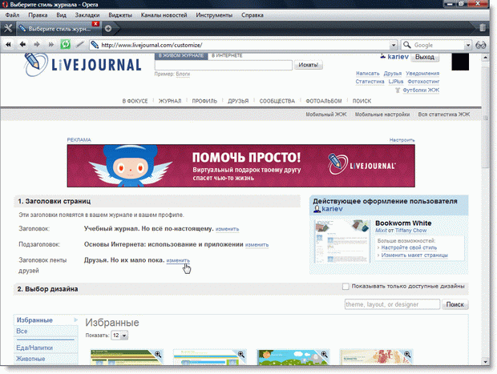Viewport: 497px width, 374px height.
Task: Switch to В ИНТЕРНЕТЕ search tab
Action: tap(227, 56)
